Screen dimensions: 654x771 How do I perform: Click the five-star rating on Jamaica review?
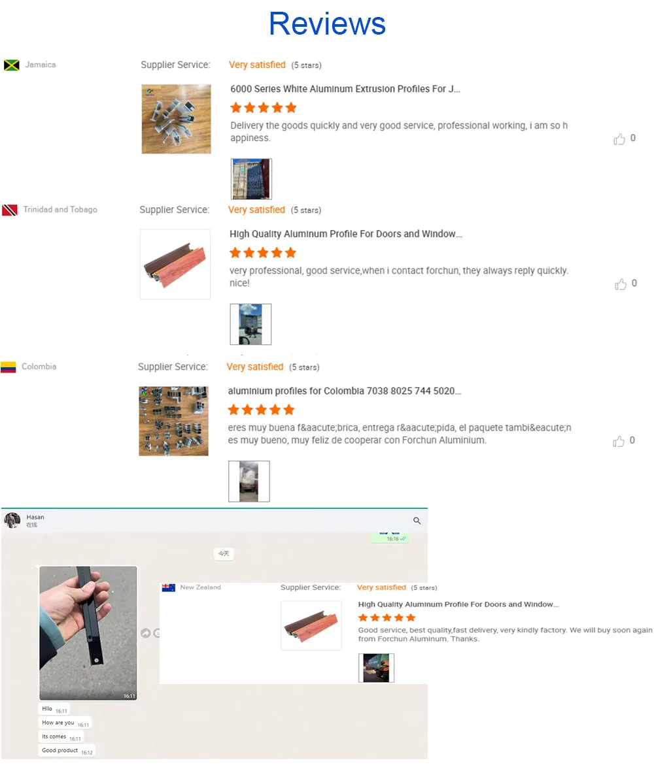click(264, 108)
